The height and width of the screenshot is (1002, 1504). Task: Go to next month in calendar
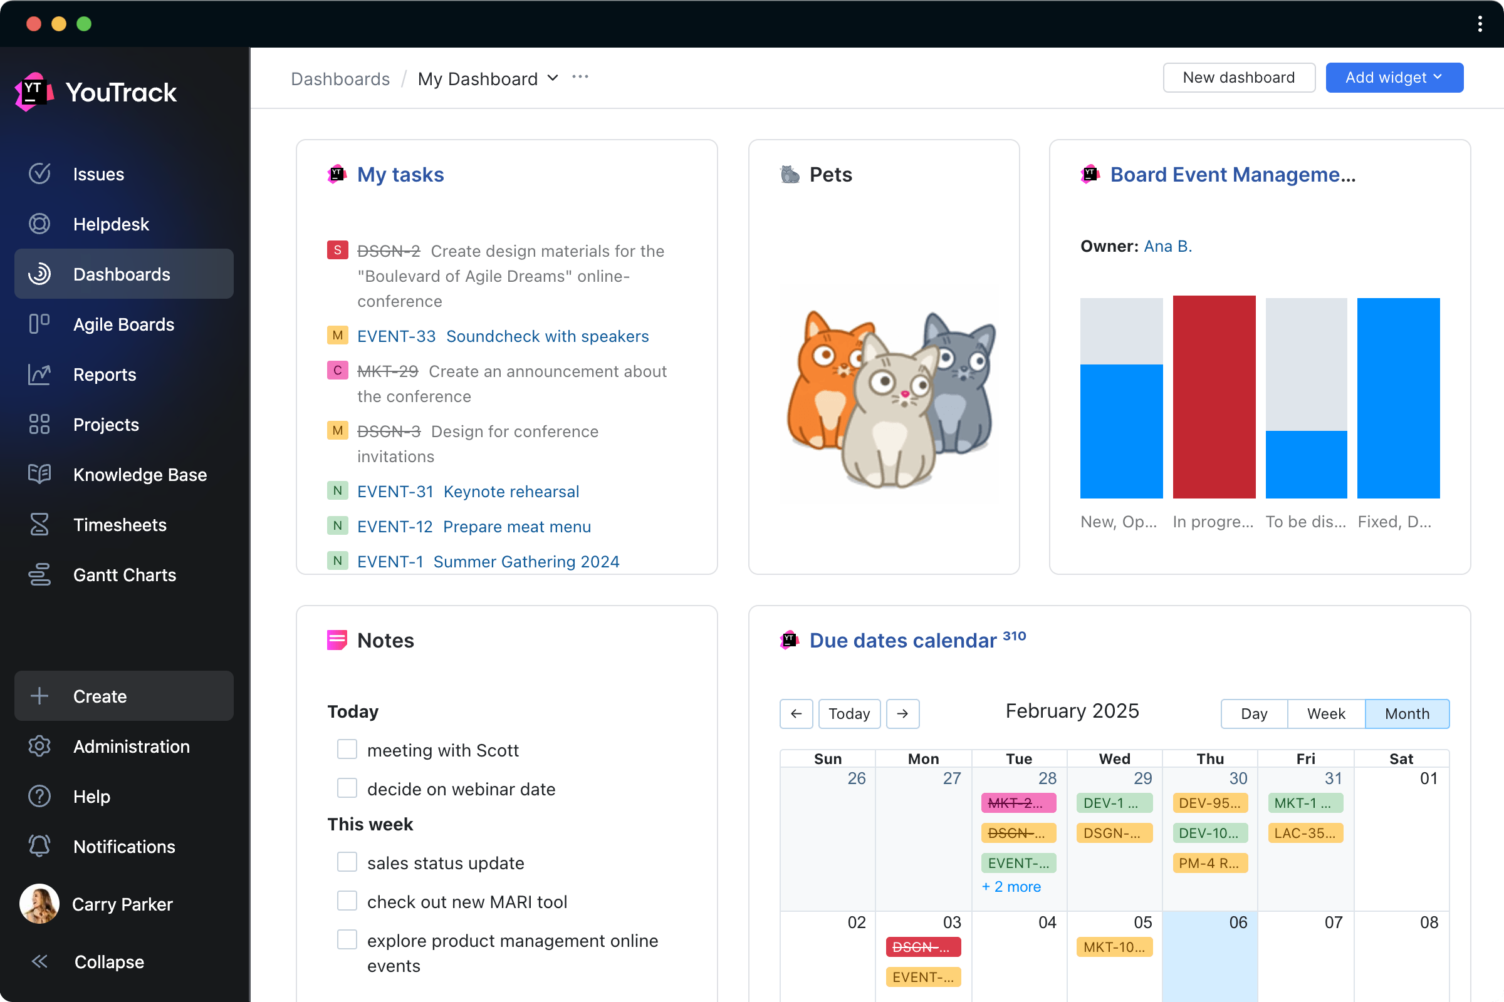coord(902,713)
